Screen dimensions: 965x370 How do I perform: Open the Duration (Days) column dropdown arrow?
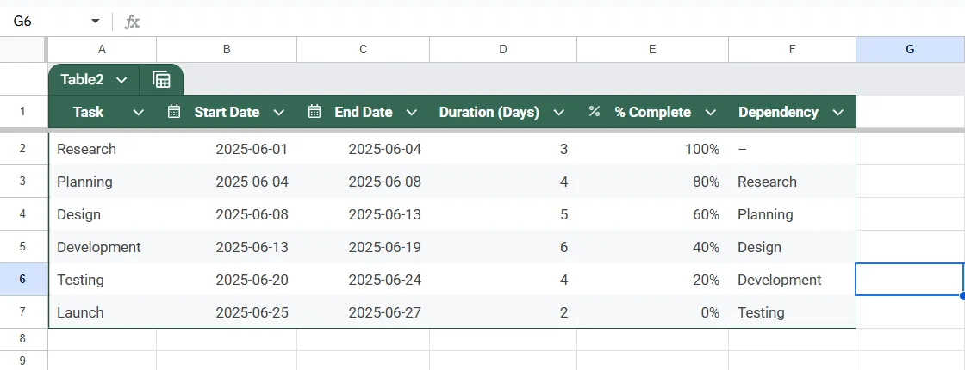click(x=559, y=113)
